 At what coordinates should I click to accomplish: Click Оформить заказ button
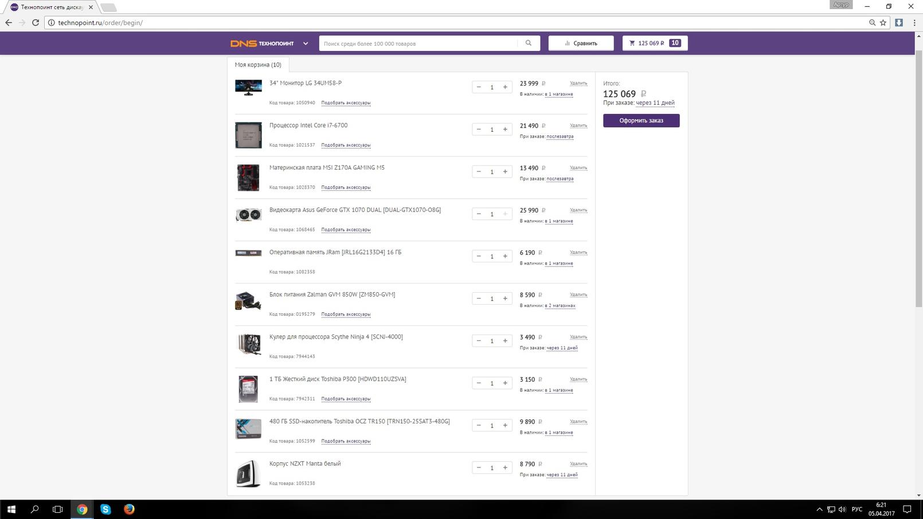641,120
